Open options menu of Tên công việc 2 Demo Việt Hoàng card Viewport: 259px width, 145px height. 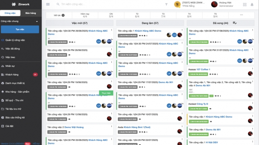[x=111, y=127]
